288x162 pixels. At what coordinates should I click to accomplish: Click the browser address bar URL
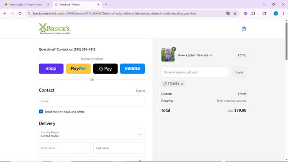click(x=115, y=13)
